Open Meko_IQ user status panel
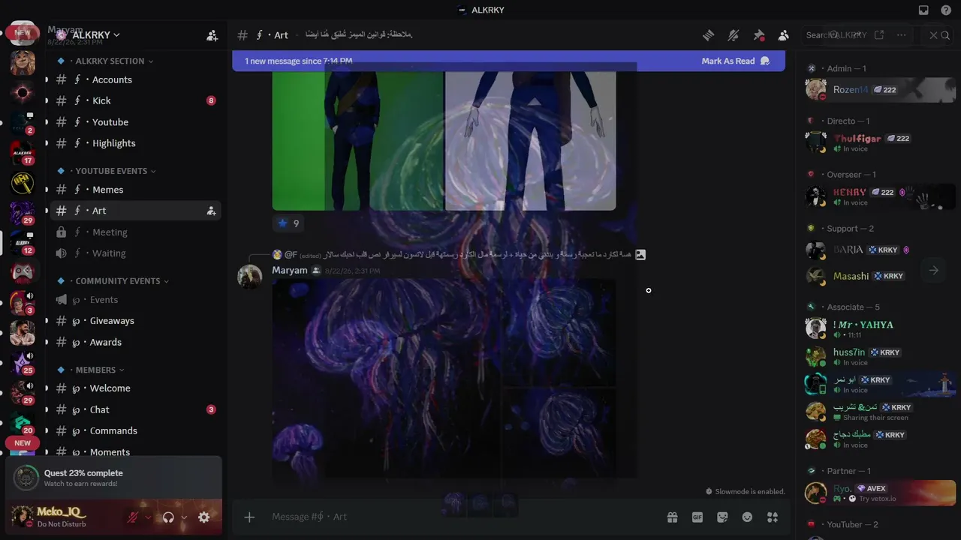This screenshot has height=540, width=961. 62,517
